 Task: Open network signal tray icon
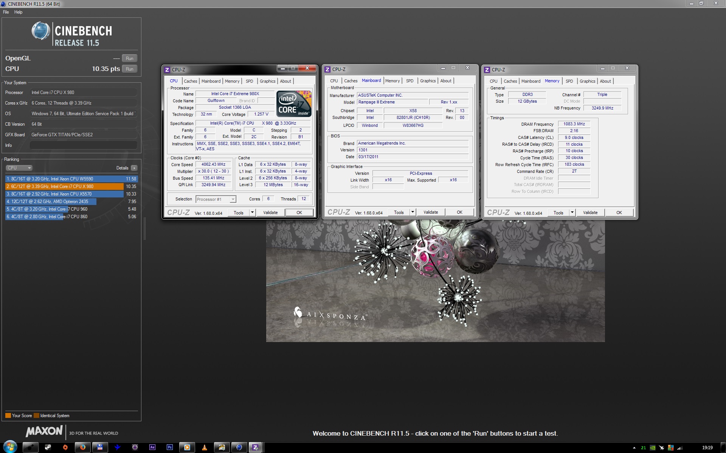pos(680,448)
